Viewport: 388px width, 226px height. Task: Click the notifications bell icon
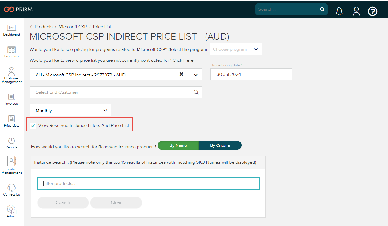tap(339, 11)
